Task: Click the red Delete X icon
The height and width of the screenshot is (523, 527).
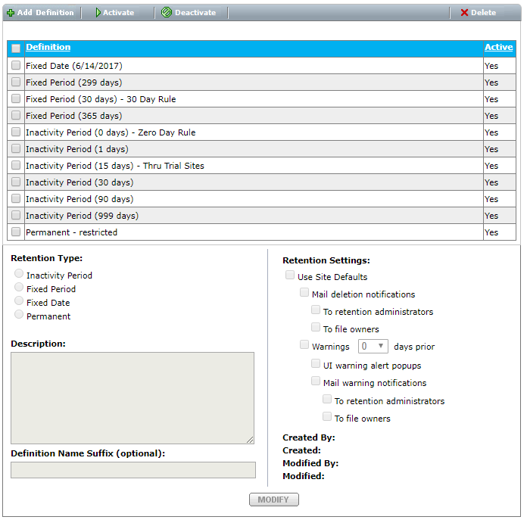Action: [x=464, y=13]
